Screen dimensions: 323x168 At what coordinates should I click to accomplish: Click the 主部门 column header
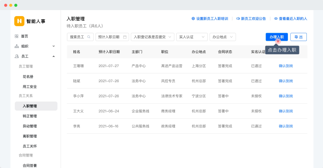point(137,51)
